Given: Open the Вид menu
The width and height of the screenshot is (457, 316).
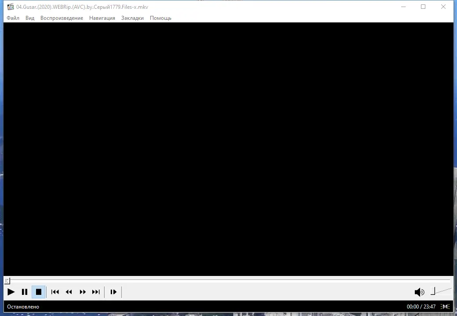Looking at the screenshot, I should pyautogui.click(x=30, y=18).
